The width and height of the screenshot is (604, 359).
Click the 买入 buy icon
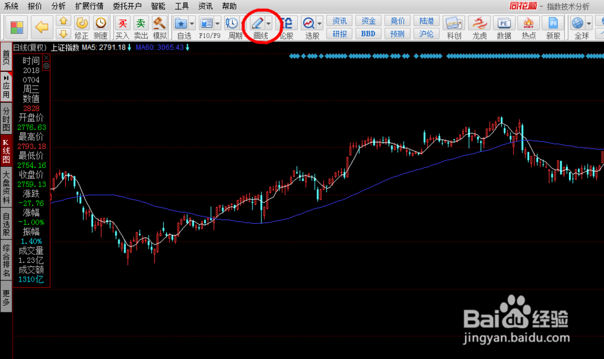click(x=123, y=28)
